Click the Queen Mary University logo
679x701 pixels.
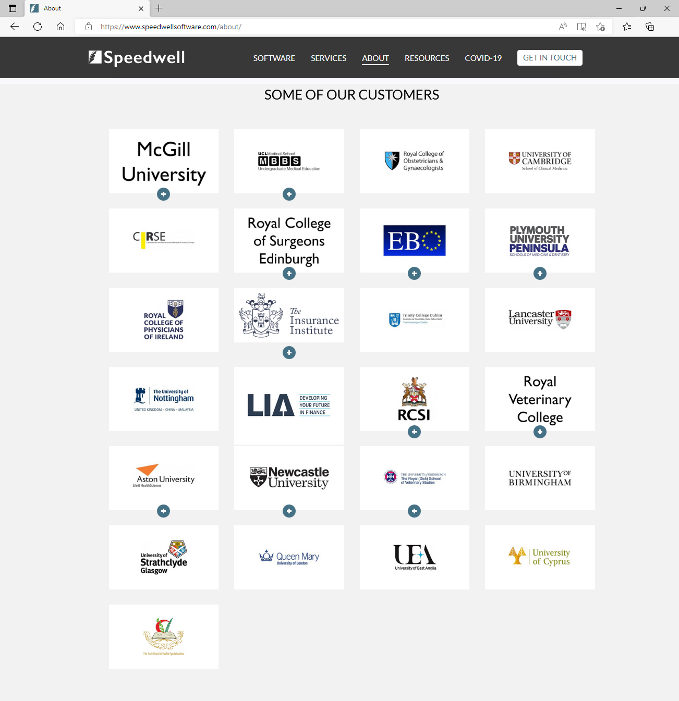click(289, 558)
